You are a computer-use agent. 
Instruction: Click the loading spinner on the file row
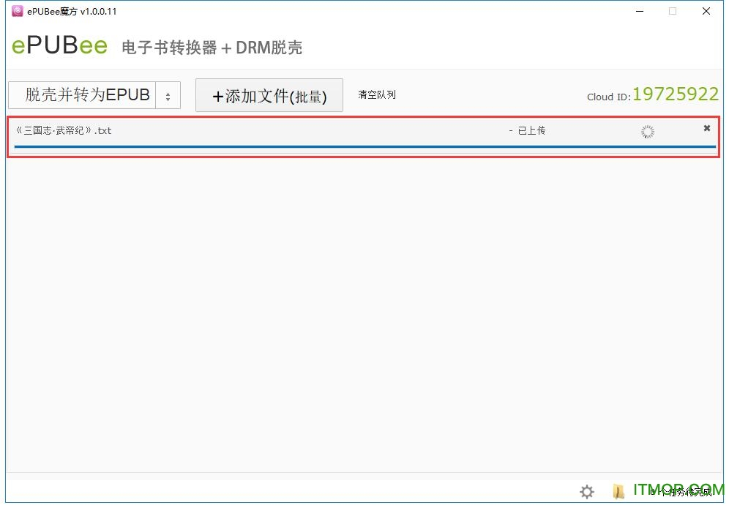647,132
